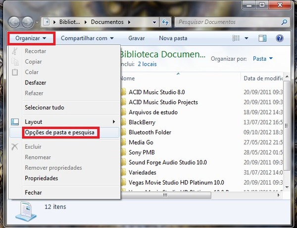Click the clipboard icon beside Colar

click(x=15, y=72)
